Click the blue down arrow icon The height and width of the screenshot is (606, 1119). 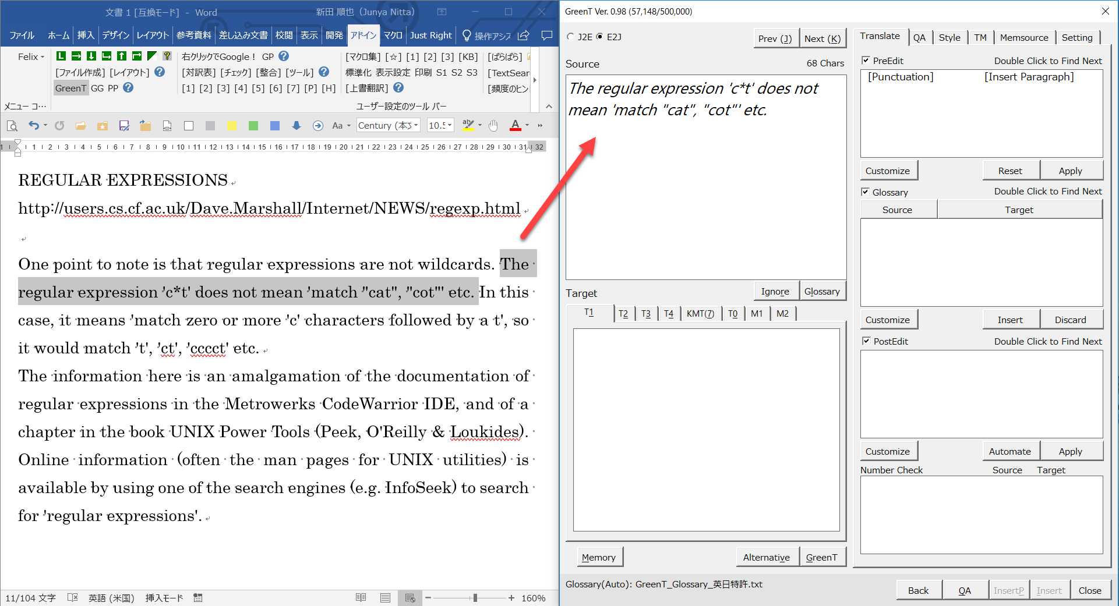pyautogui.click(x=296, y=126)
